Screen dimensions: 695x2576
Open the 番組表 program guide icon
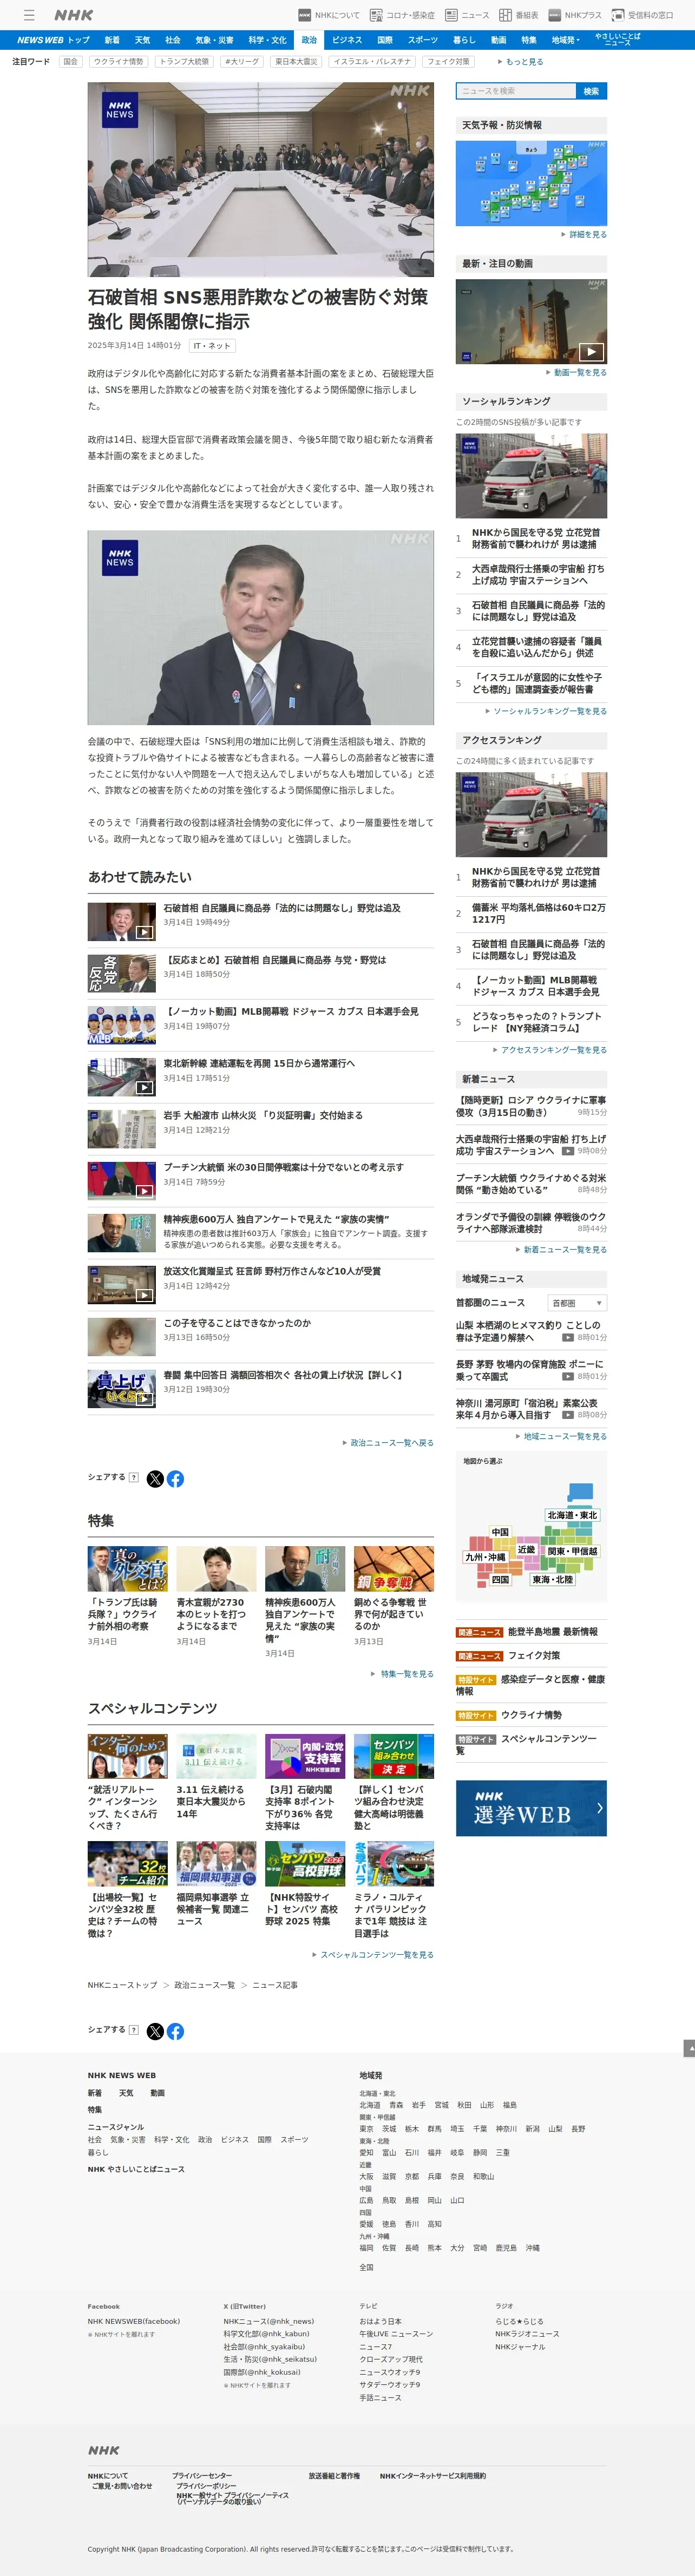[x=519, y=15]
